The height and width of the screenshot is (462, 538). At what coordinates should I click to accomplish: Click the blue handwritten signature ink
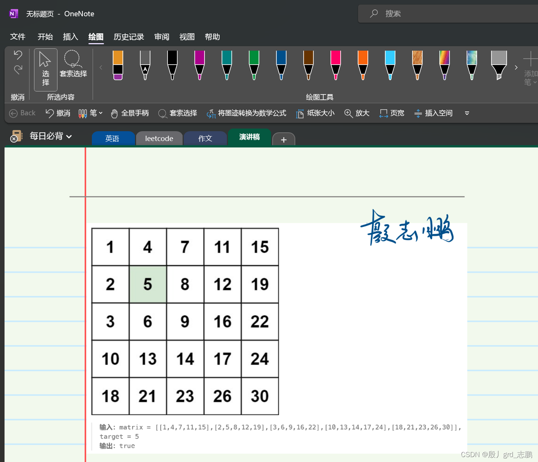coord(407,228)
